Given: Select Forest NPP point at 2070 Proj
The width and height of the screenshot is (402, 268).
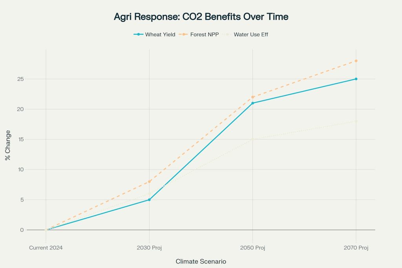Looking at the screenshot, I should pyautogui.click(x=356, y=61).
